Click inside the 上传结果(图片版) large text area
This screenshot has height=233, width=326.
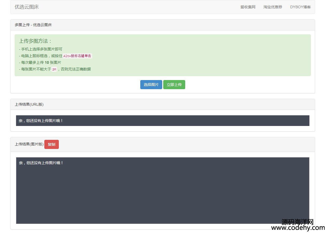pos(163,191)
